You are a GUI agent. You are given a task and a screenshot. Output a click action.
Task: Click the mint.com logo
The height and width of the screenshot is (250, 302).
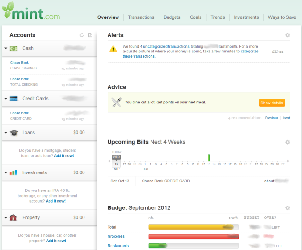[31, 11]
